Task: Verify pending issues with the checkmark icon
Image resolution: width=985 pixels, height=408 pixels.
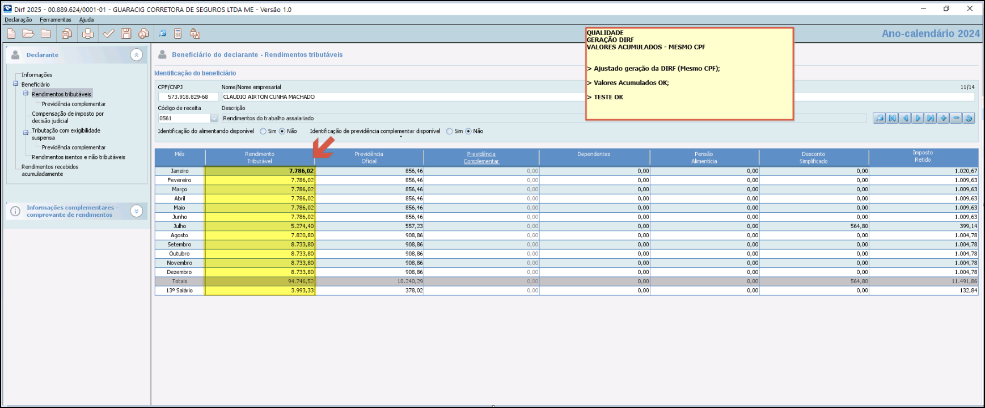Action: click(108, 33)
